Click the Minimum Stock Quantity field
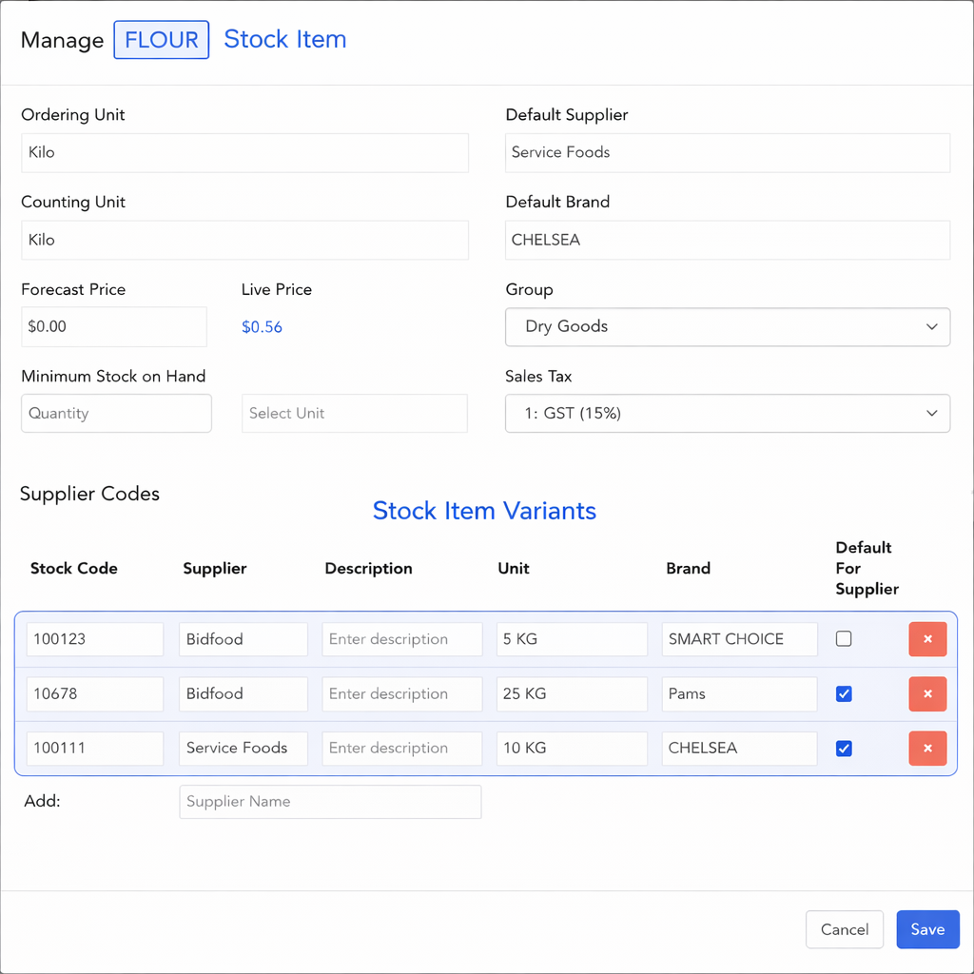The width and height of the screenshot is (974, 974). click(x=116, y=413)
